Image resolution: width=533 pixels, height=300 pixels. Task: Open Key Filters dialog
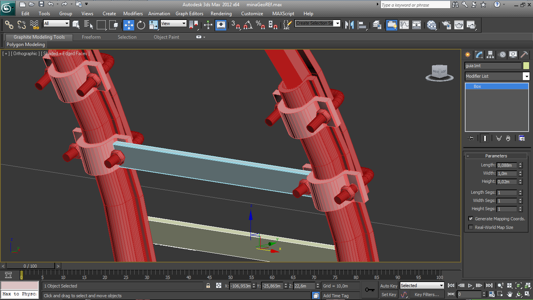point(427,295)
